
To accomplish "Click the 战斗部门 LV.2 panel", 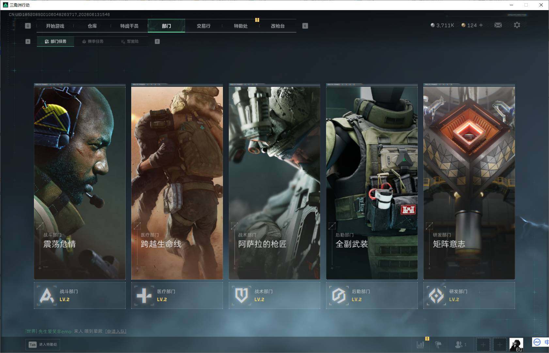I will coord(80,296).
